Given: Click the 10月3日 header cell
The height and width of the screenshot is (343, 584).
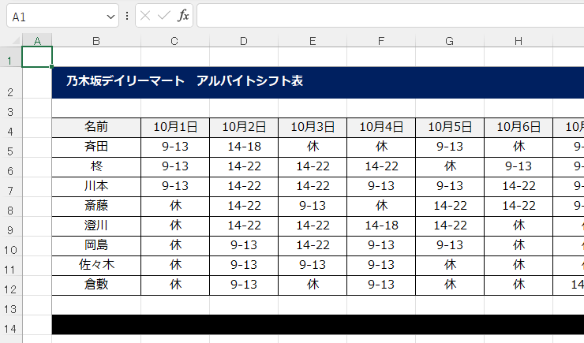Looking at the screenshot, I should (313, 128).
